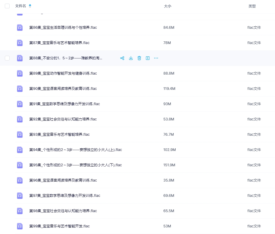
Task: Click audio icon for 第90集 file
Action: (x=20, y=89)
